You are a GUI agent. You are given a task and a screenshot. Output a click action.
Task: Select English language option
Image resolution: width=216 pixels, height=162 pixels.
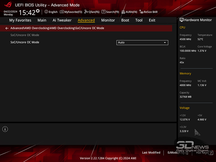point(53,12)
